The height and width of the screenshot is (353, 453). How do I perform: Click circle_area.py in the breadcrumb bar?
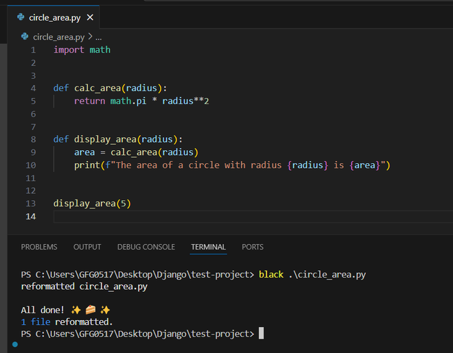click(58, 37)
